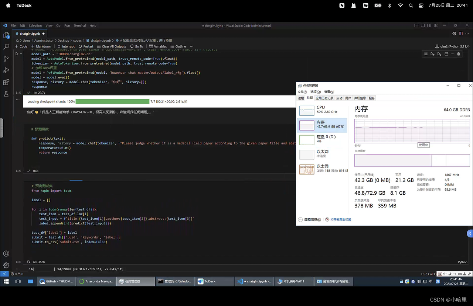Toggle the Chinese input mode indicator in tray
The image size is (473, 306).
tap(431, 281)
